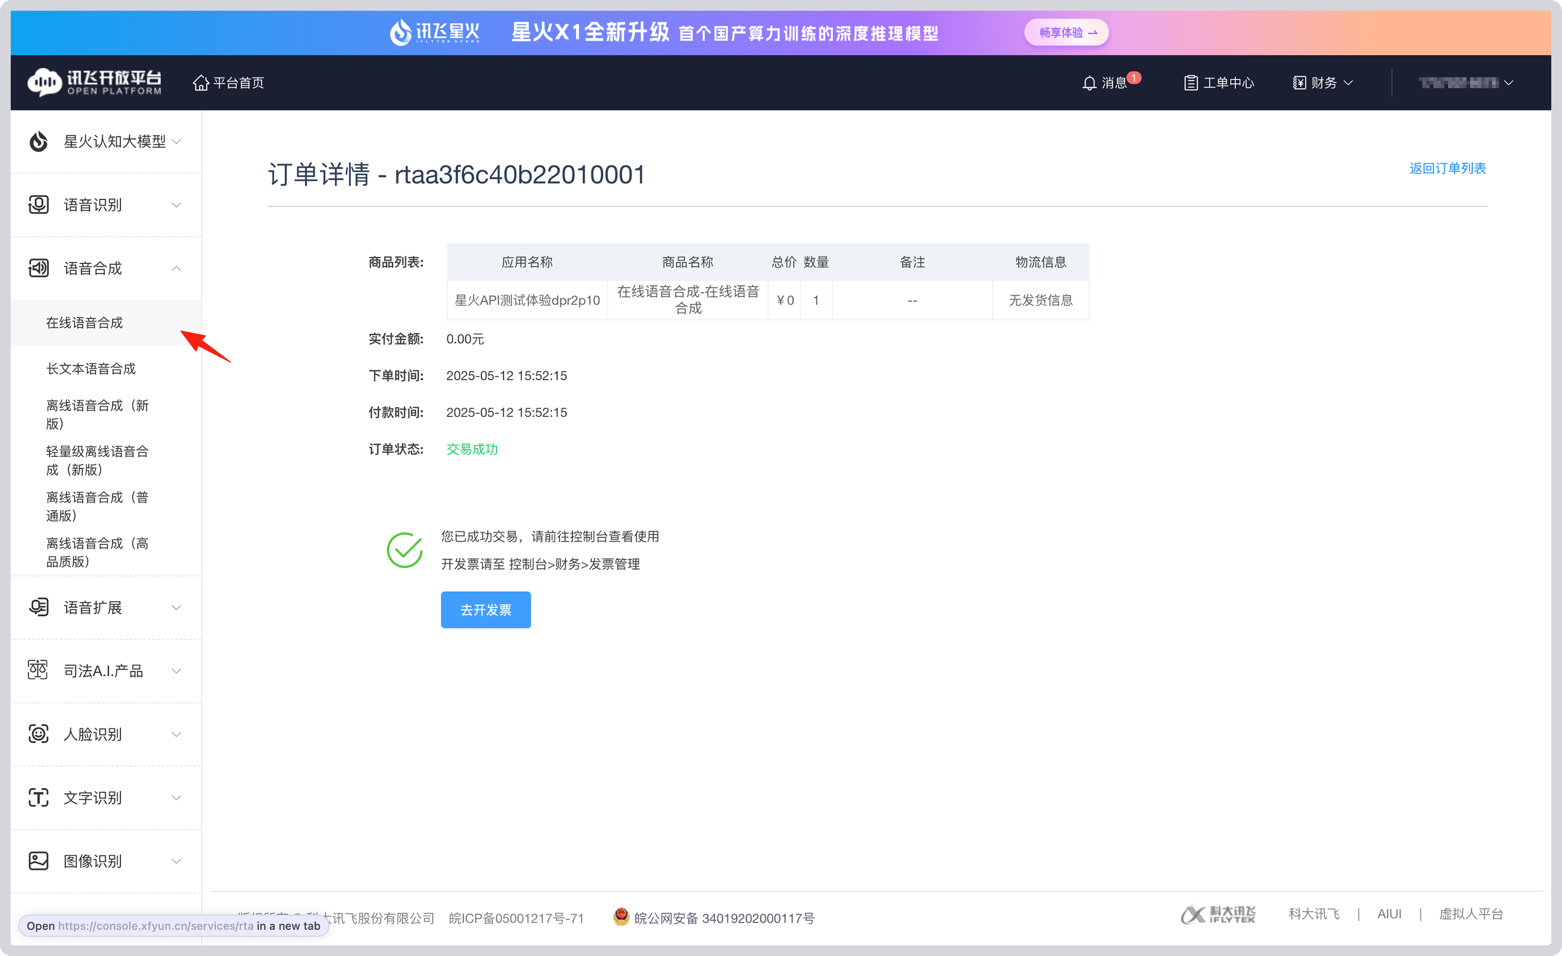Viewport: 1562px width, 956px height.
Task: Select 在线语音合成 in the sidebar
Action: (x=85, y=323)
